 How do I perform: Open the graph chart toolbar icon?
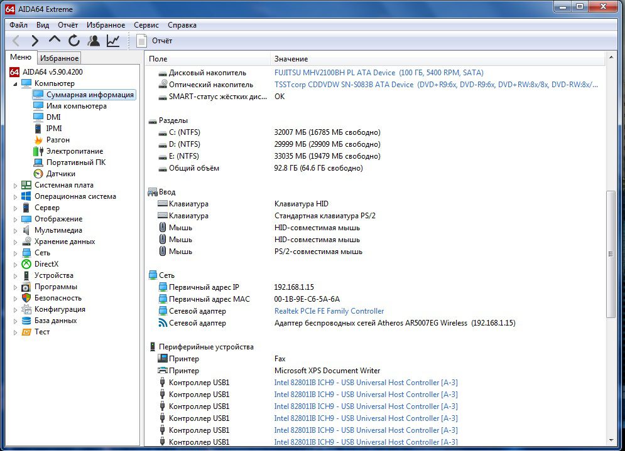[113, 41]
